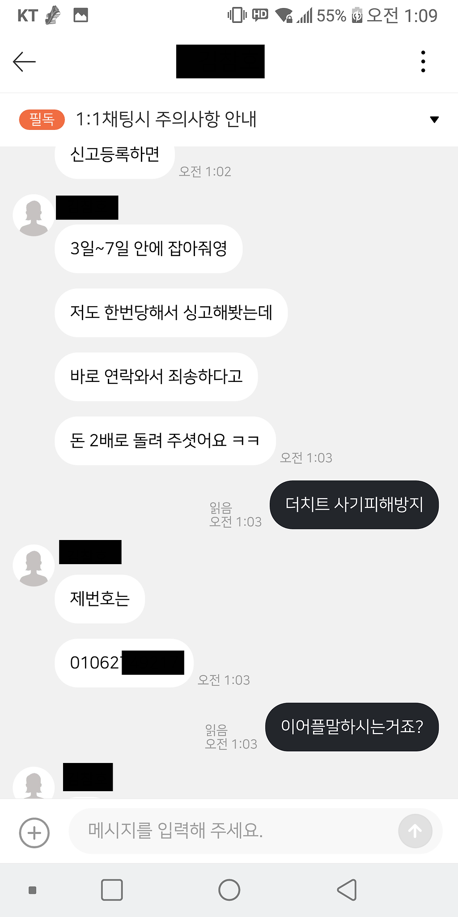Select the 더치트 사기피해방지 message bubble
The image size is (458, 917).
coord(354,505)
